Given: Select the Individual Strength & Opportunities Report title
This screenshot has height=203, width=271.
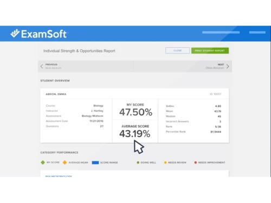Looking at the screenshot, I should [x=79, y=51].
